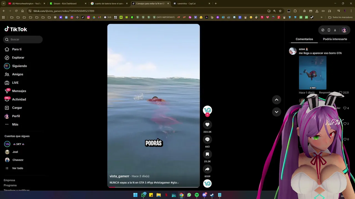Go to next video with down arrow
This screenshot has width=355, height=199.
coord(277,112)
